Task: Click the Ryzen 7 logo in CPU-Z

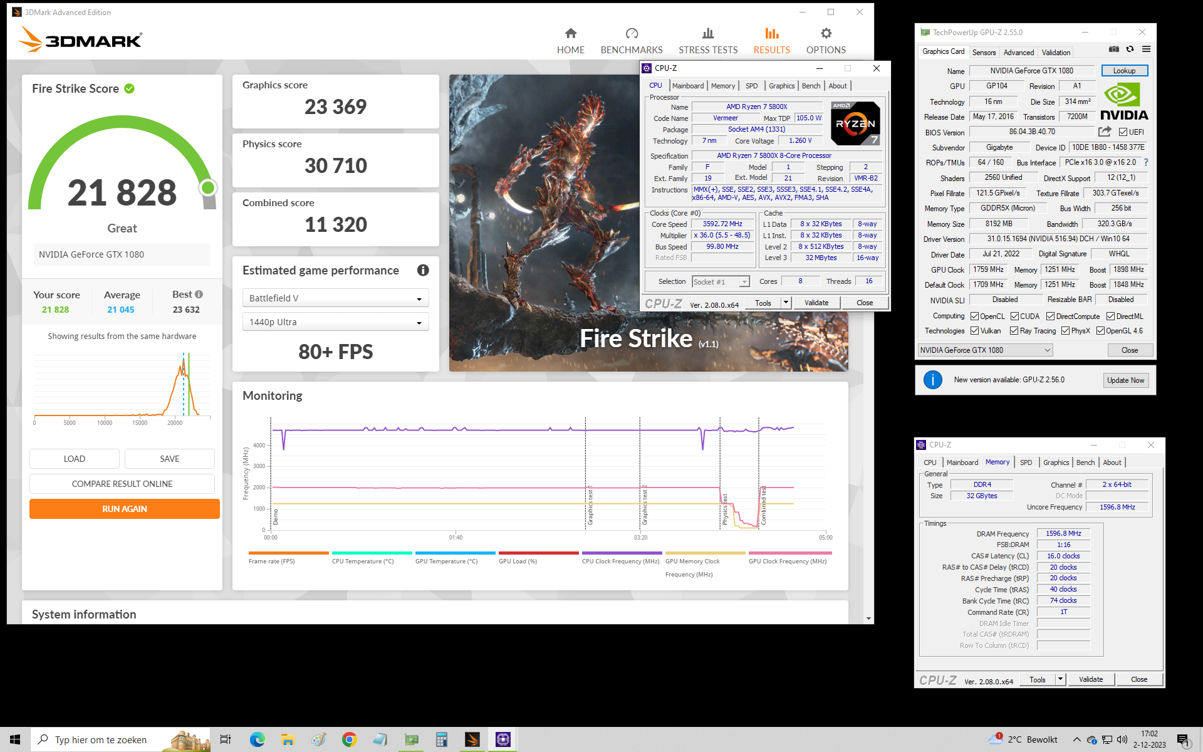Action: click(855, 123)
